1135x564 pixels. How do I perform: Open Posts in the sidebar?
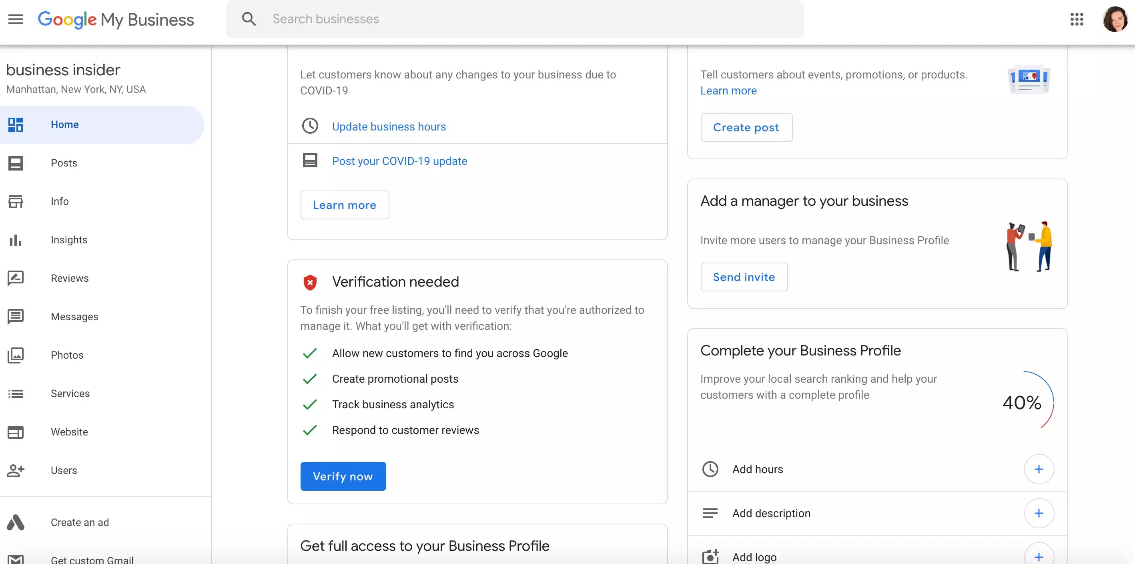[x=102, y=163]
